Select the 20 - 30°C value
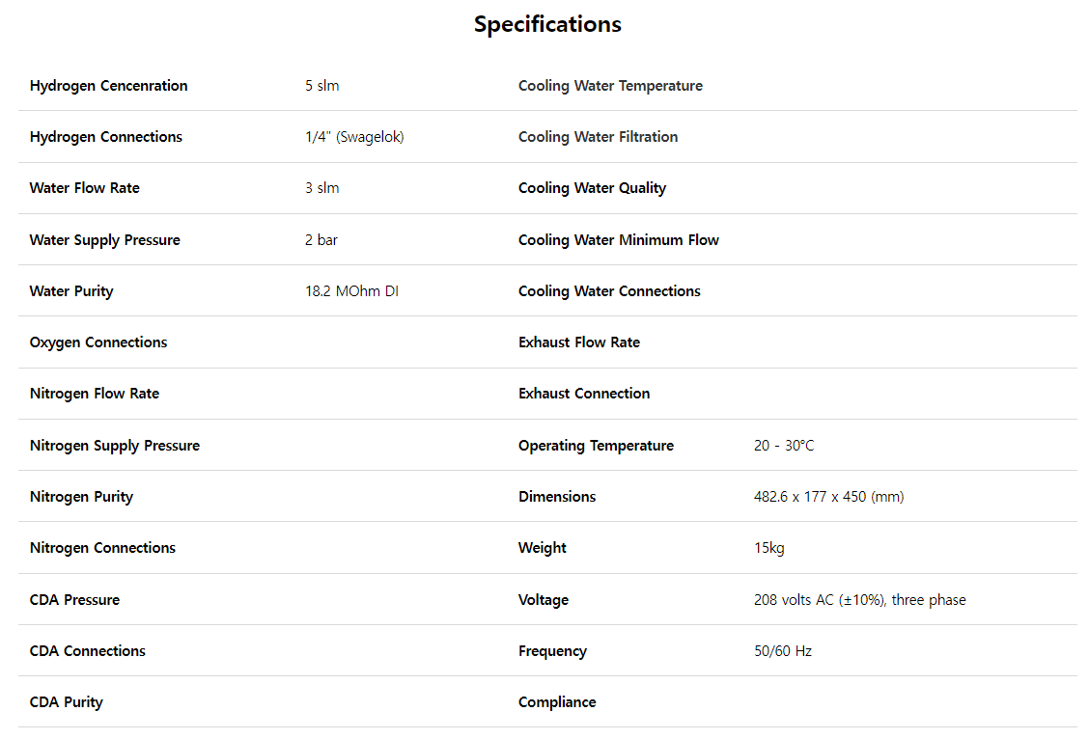This screenshot has width=1089, height=739. click(784, 446)
